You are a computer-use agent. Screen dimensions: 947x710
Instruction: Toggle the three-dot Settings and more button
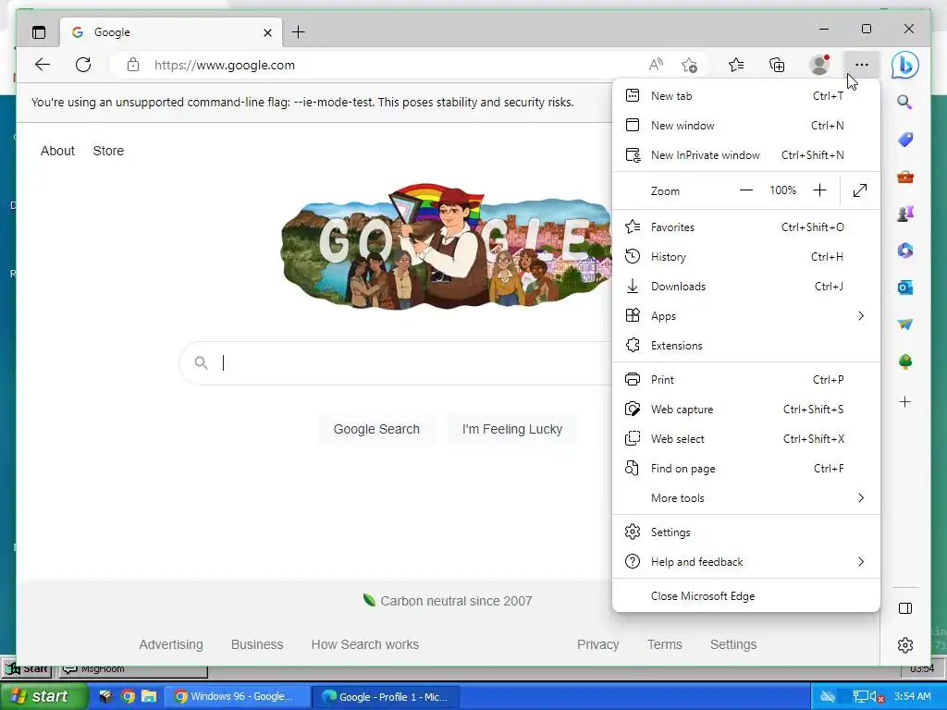coord(862,65)
